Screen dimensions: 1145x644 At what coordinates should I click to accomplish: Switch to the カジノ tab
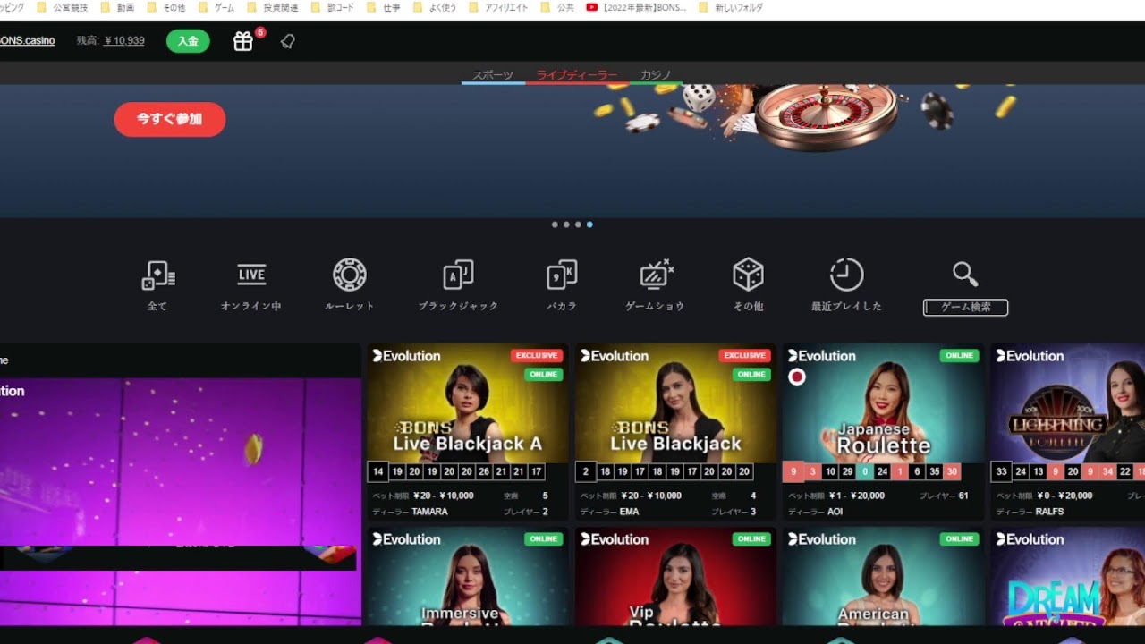pyautogui.click(x=656, y=75)
